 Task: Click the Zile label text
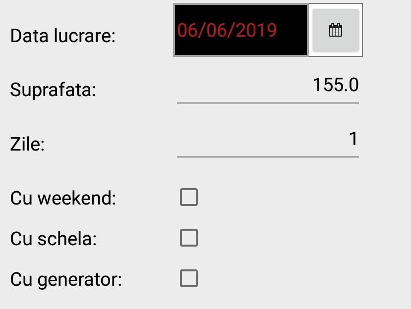click(27, 145)
